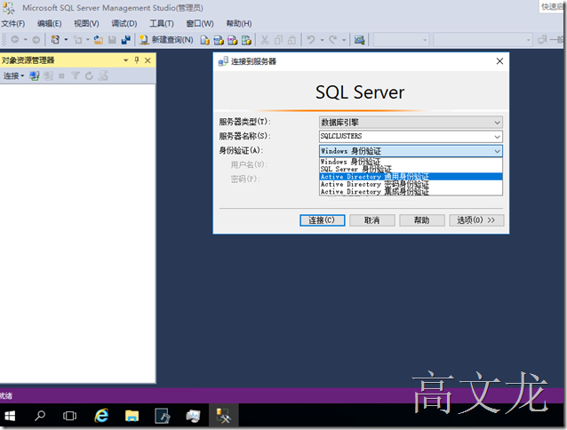The image size is (567, 430).
Task: Click the 帮助 button in dialog
Action: coord(422,220)
